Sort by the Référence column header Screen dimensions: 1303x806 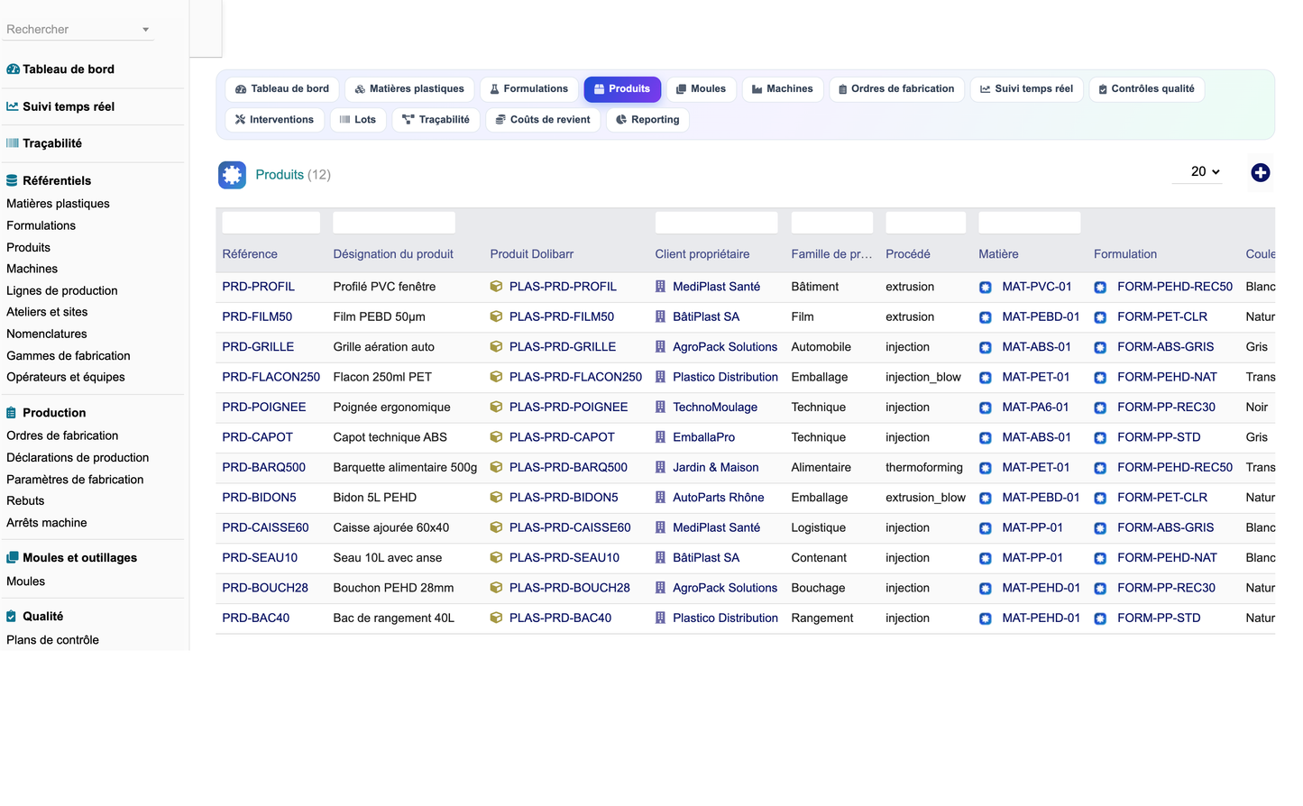click(250, 254)
